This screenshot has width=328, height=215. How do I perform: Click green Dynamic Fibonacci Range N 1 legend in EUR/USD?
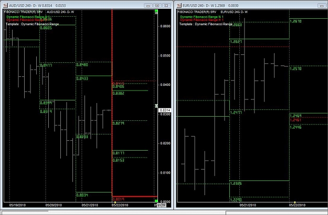tap(202, 17)
